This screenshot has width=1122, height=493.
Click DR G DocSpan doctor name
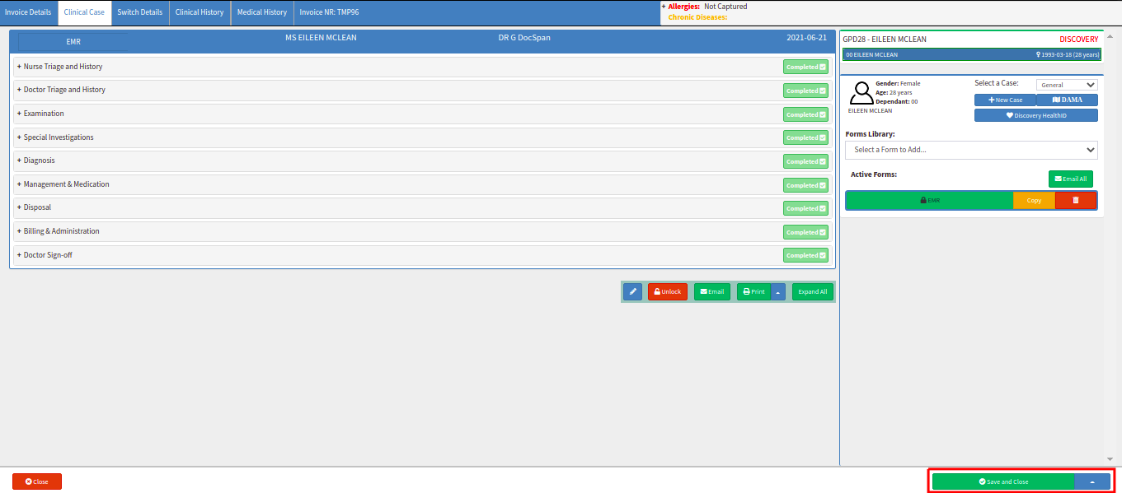[x=524, y=38]
